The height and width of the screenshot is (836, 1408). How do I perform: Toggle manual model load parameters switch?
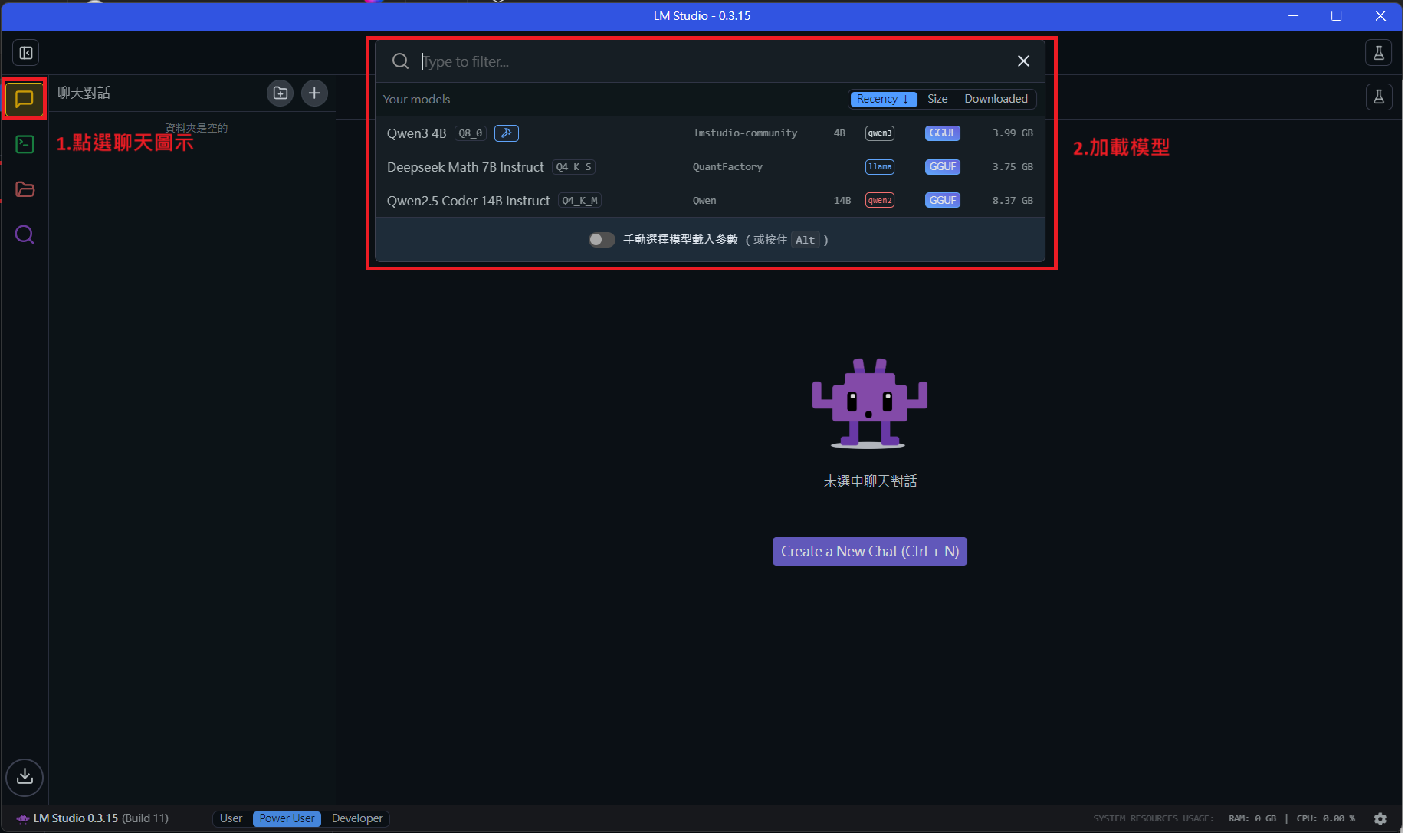click(602, 240)
